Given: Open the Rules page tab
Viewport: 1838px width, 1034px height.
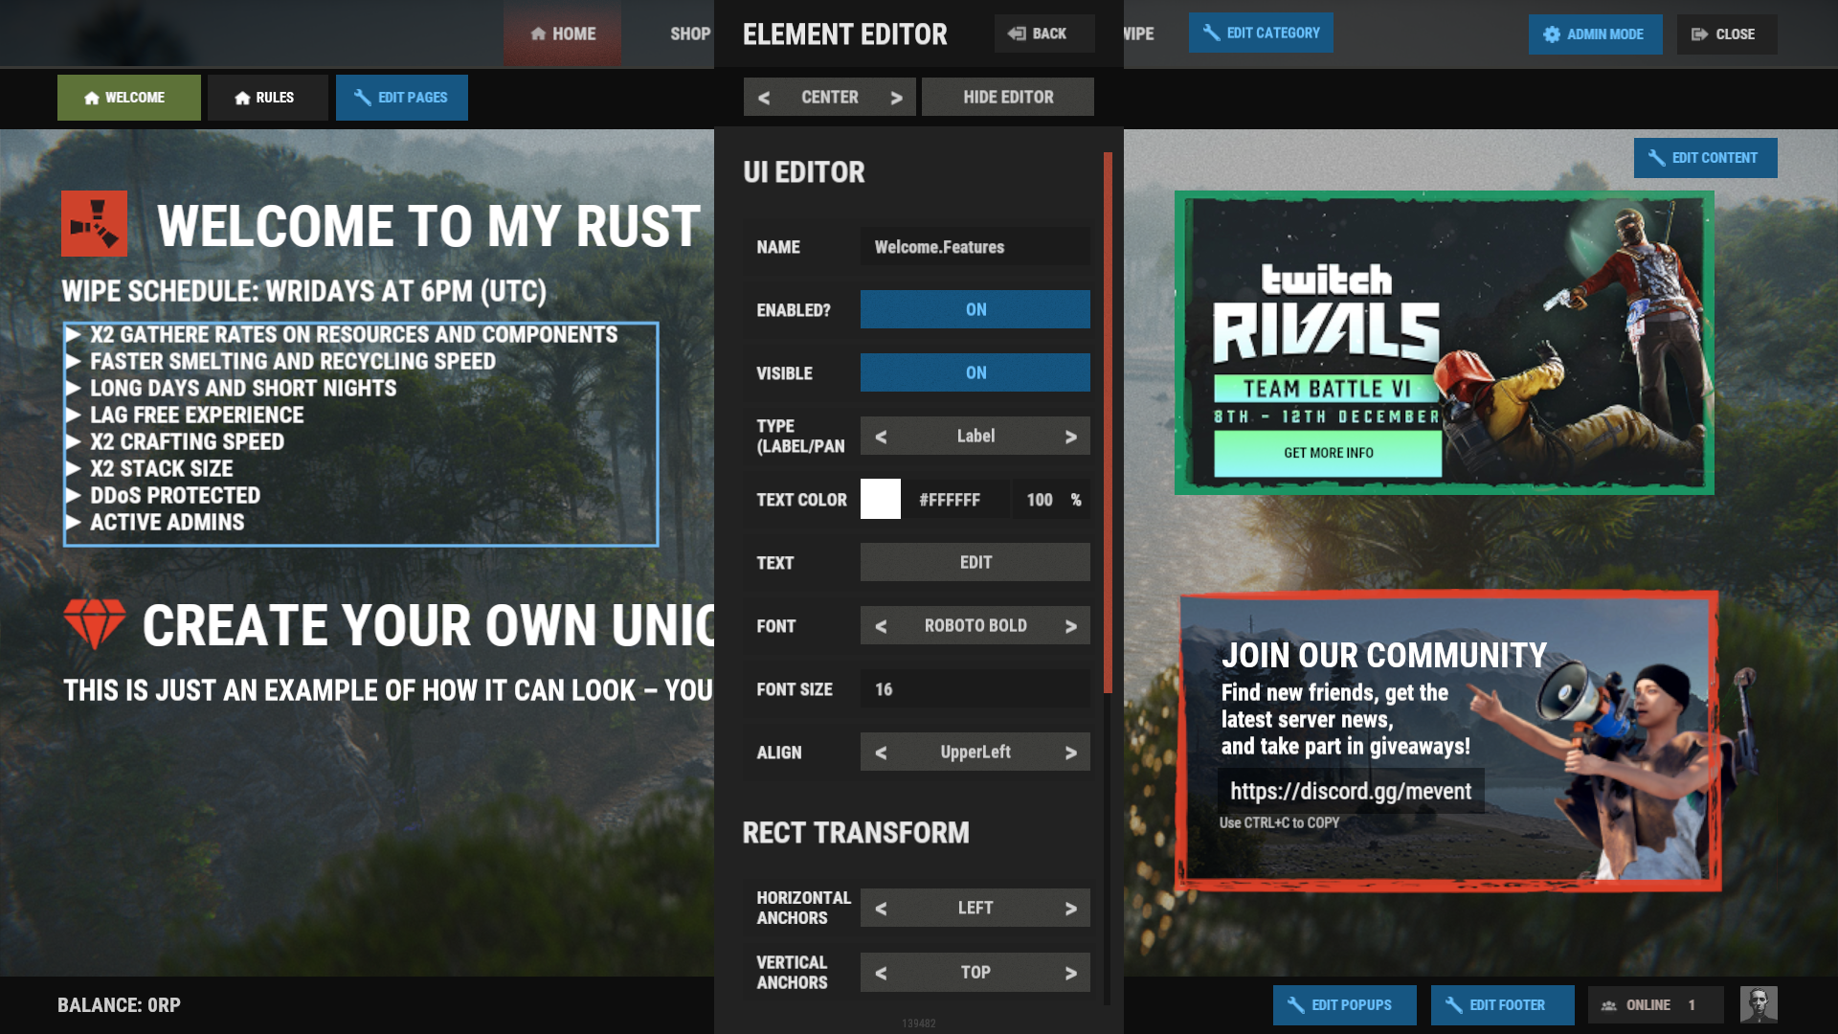Looking at the screenshot, I should click(x=266, y=98).
